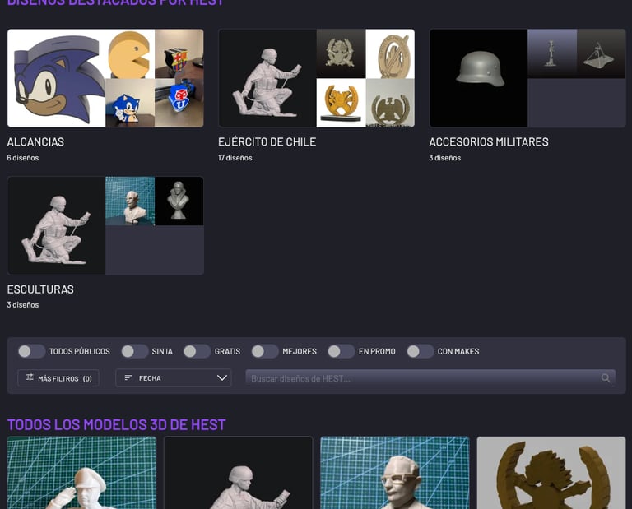This screenshot has width=632, height=509.
Task: Toggle the En Promo switch
Action: coord(341,351)
